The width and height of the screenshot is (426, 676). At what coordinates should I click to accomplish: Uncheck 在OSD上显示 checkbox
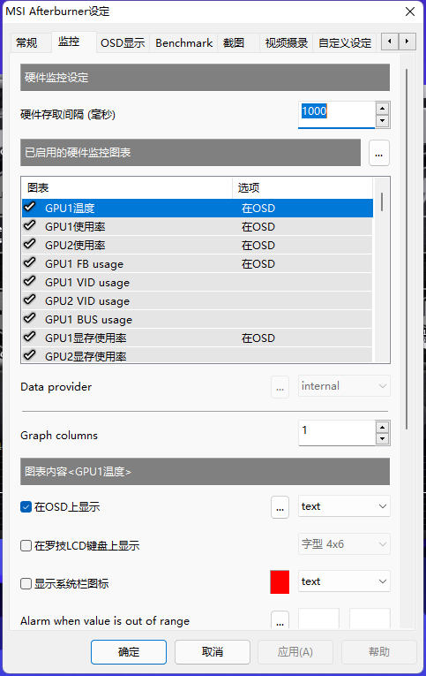(26, 506)
